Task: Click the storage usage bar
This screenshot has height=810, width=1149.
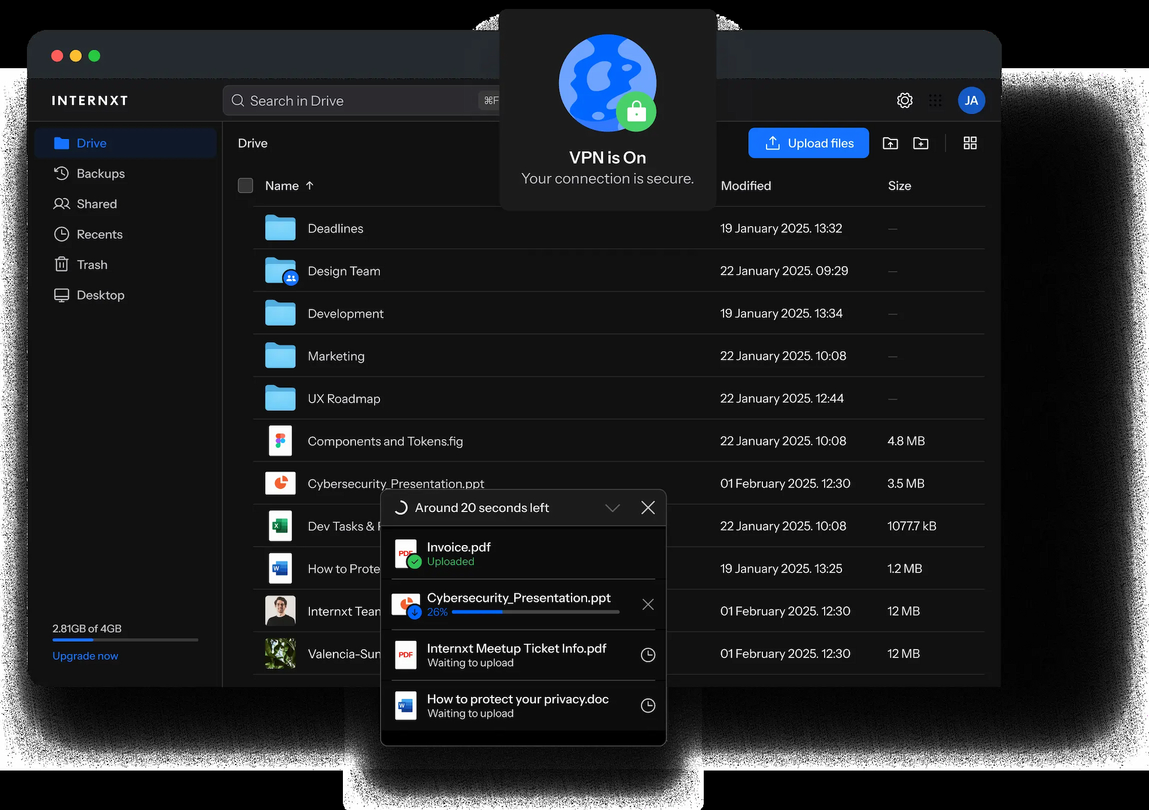Action: [125, 640]
